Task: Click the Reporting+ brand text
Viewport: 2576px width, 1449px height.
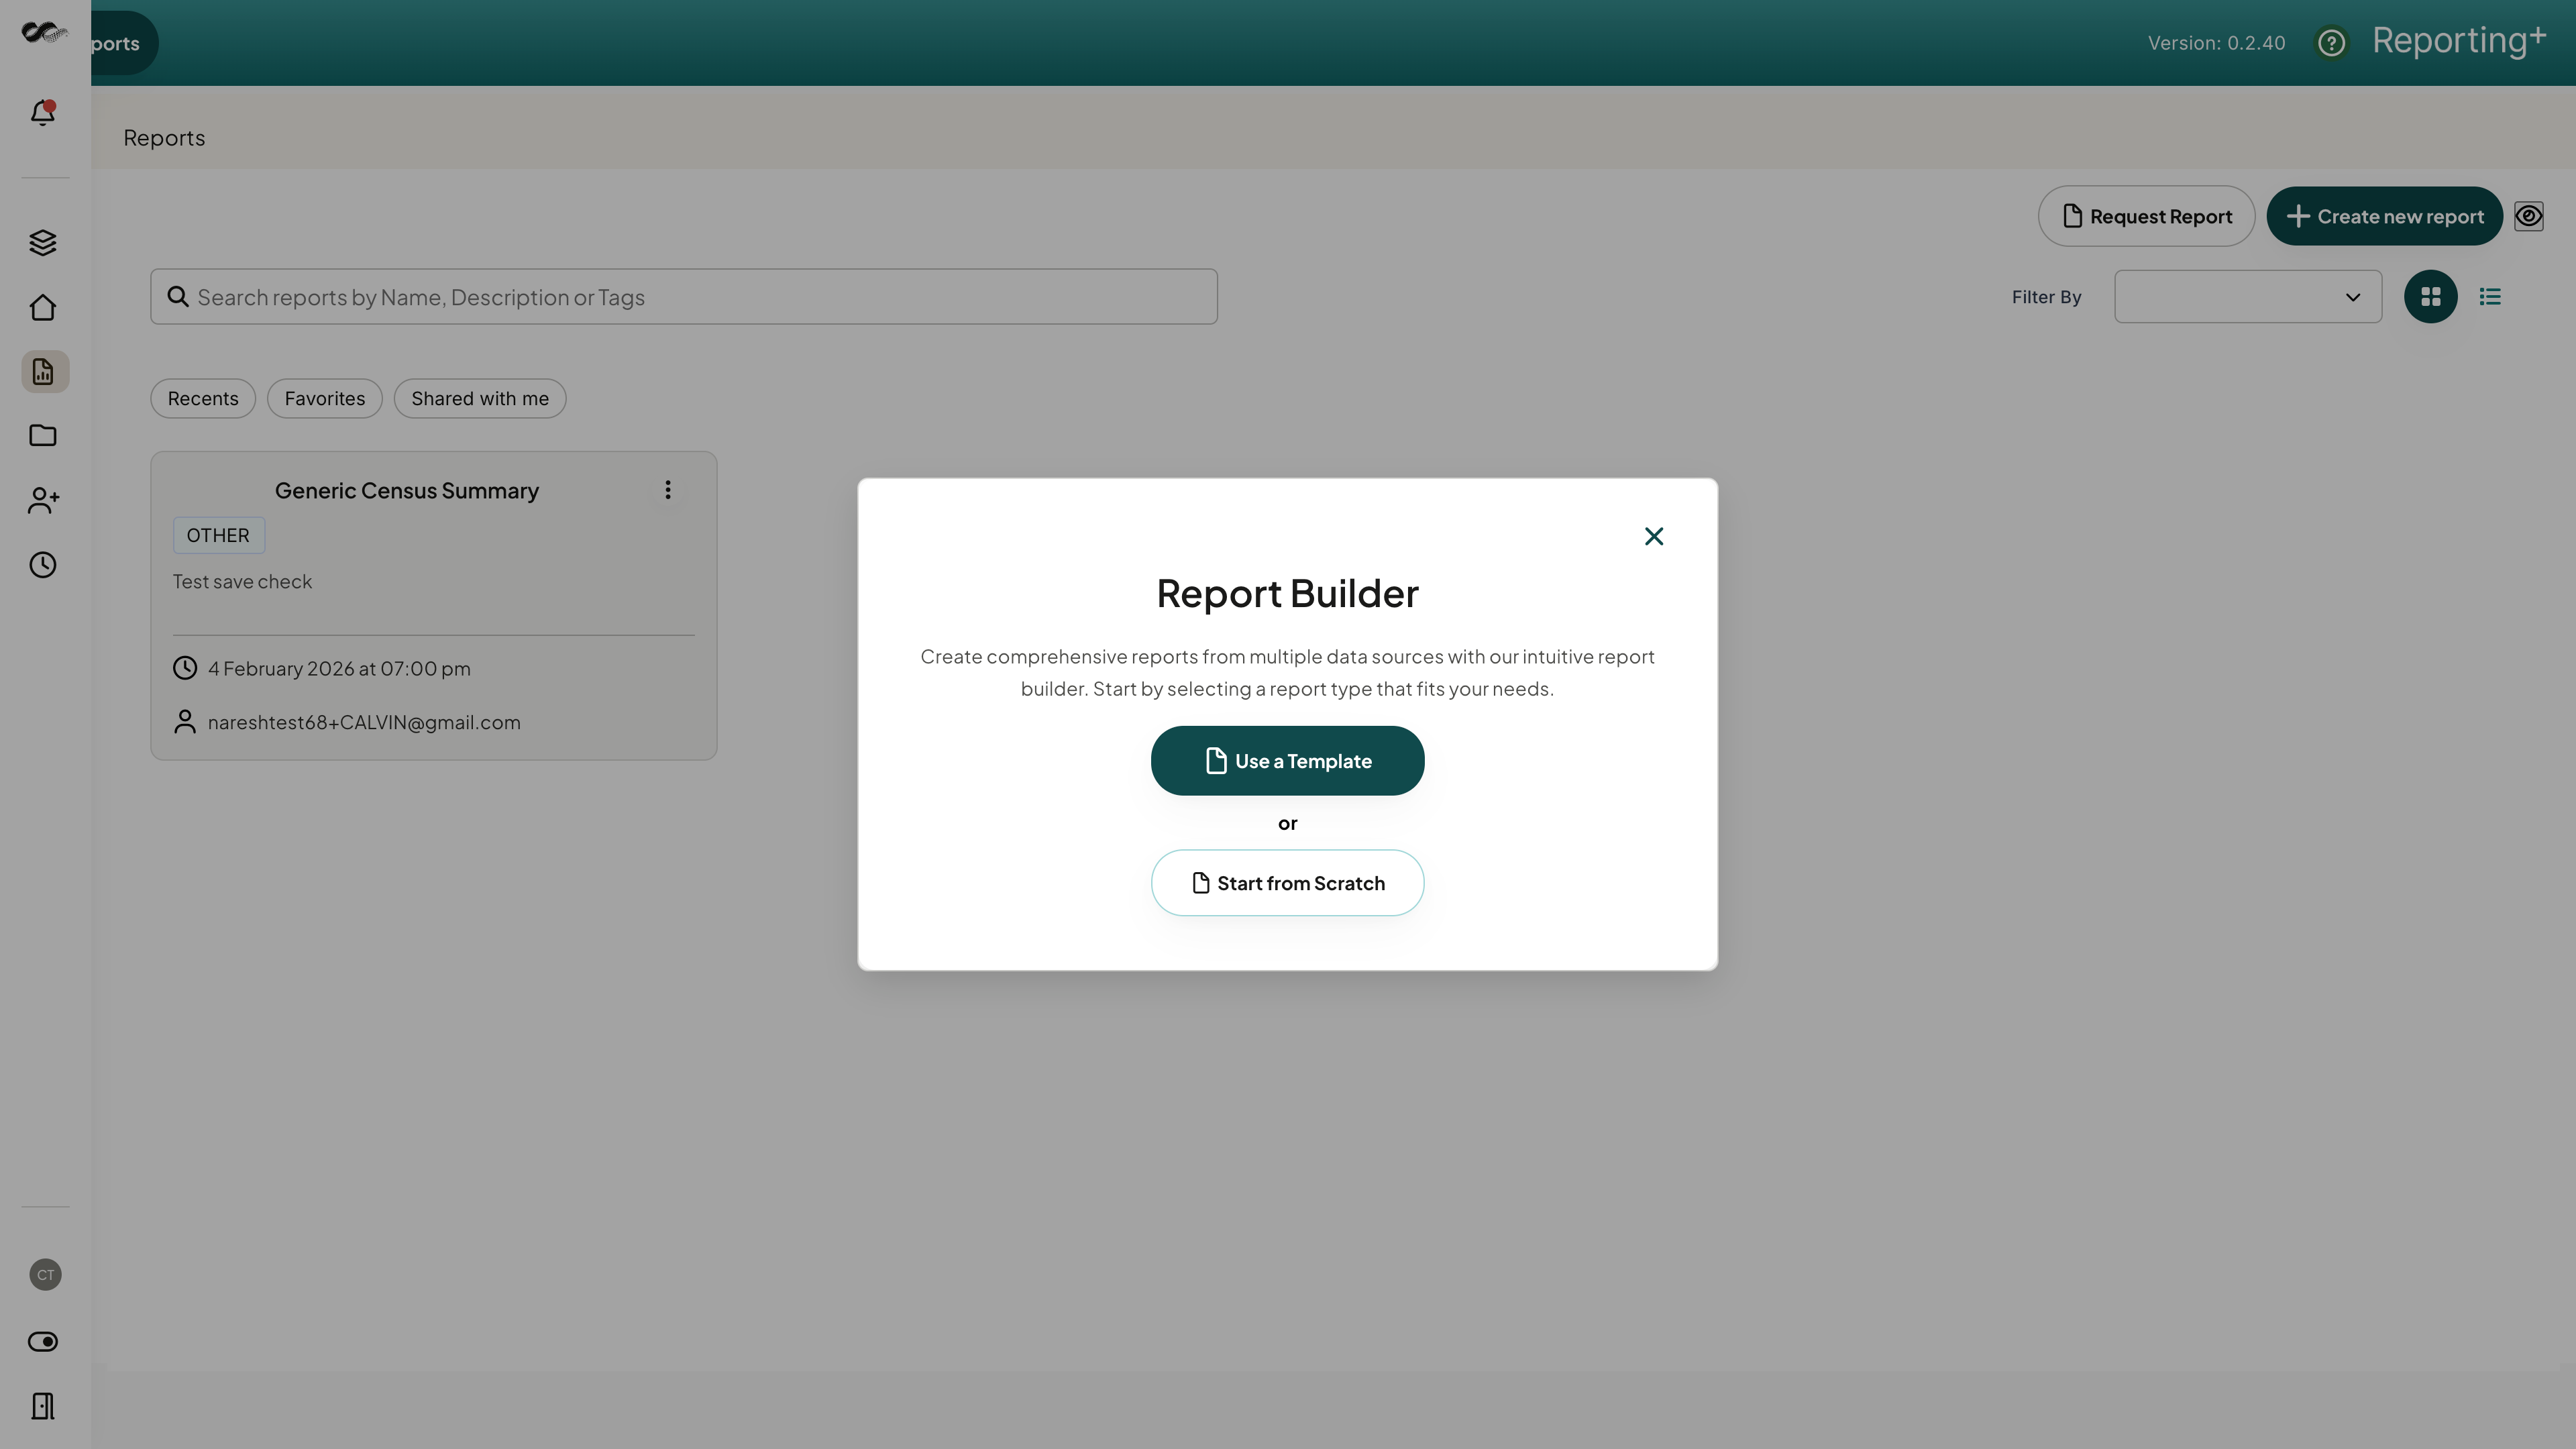Action: [x=2459, y=40]
